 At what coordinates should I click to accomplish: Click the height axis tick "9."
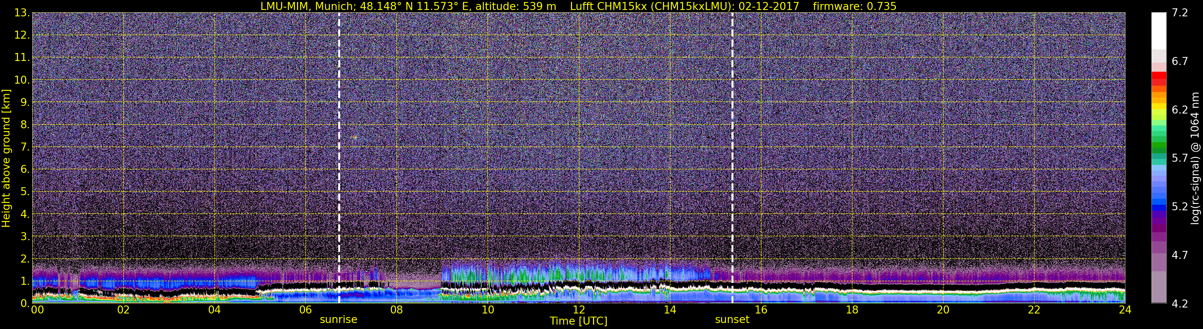25,102
